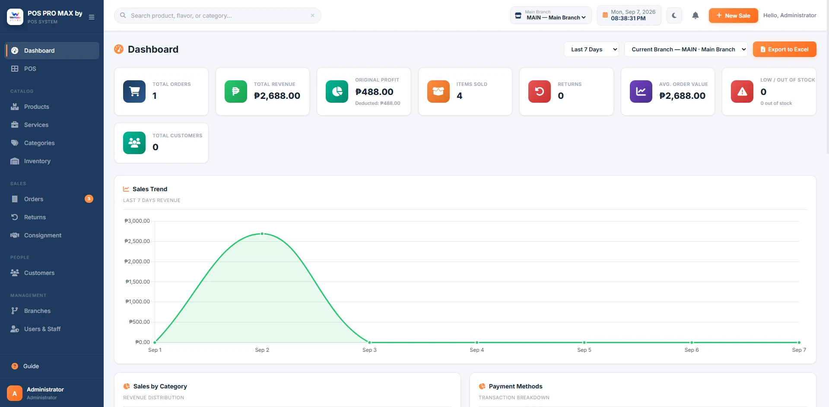
Task: Export dashboard to Excel
Action: 785,49
